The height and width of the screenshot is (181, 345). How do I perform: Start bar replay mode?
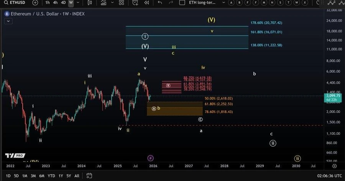(146, 3)
